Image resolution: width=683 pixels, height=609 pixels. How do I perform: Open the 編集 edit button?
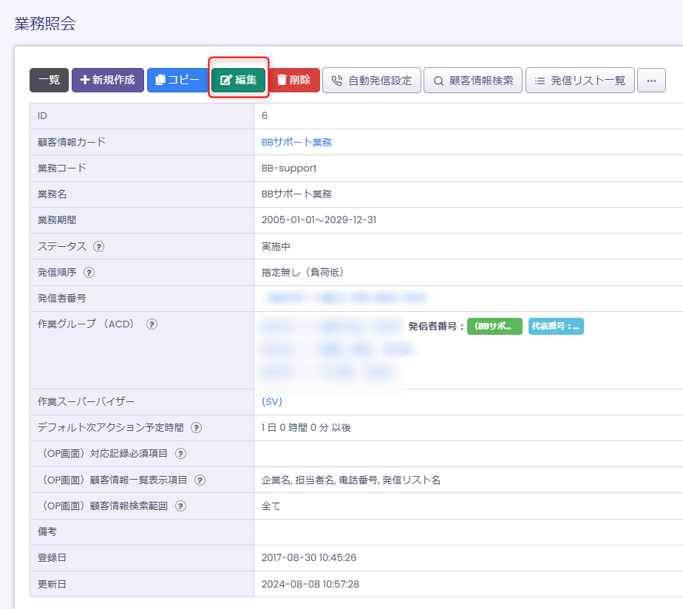click(x=238, y=80)
